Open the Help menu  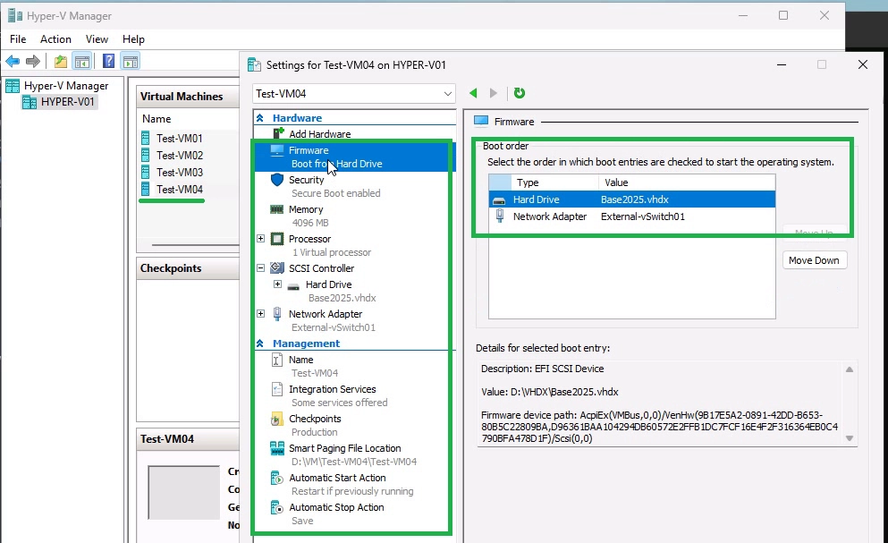coord(133,39)
